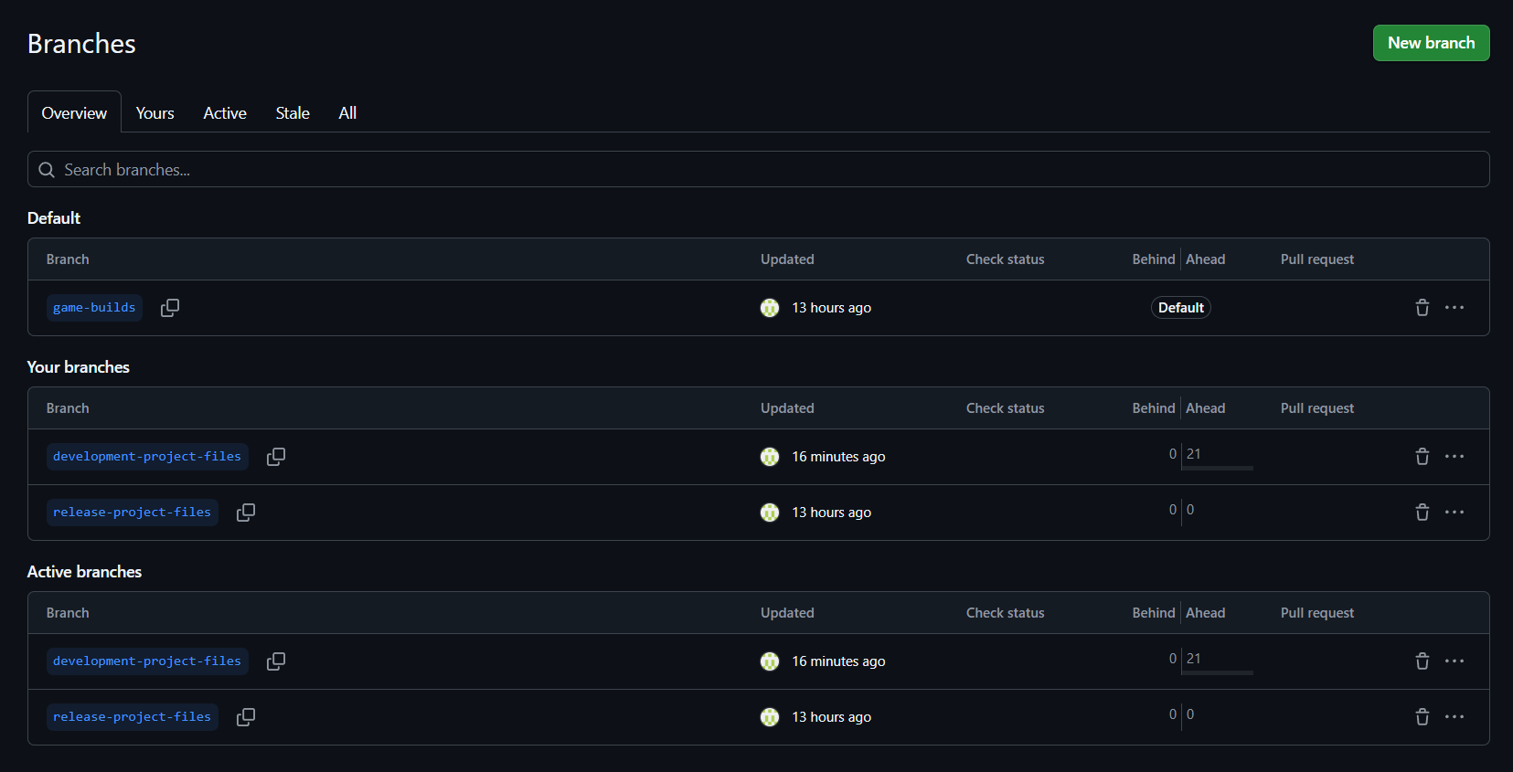Viewport: 1513px width, 772px height.
Task: Open the ellipsis menu for development-project-files in Your branches
Action: coord(1454,457)
